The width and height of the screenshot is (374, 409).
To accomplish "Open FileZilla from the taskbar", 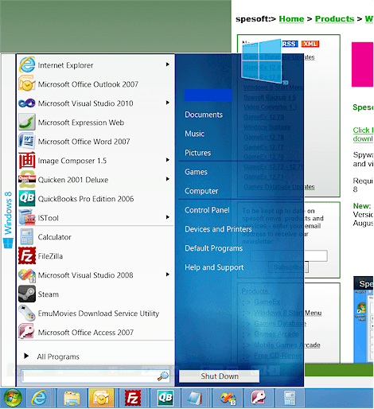I will pos(133,398).
